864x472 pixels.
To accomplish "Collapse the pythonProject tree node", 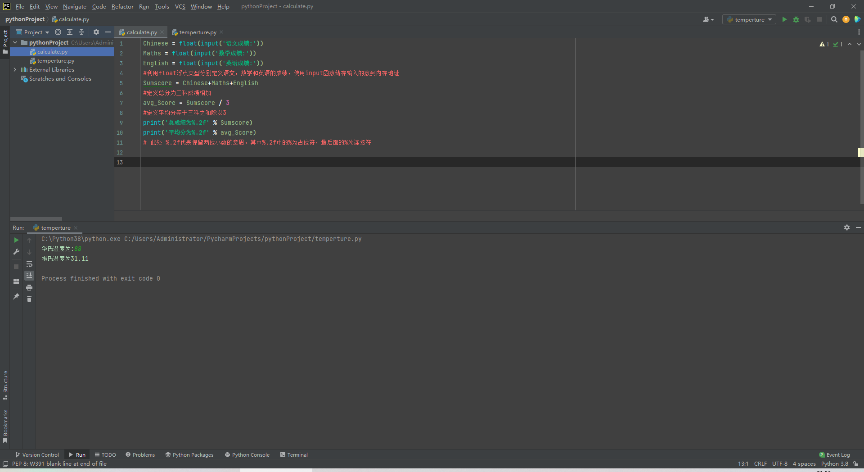I will [15, 42].
